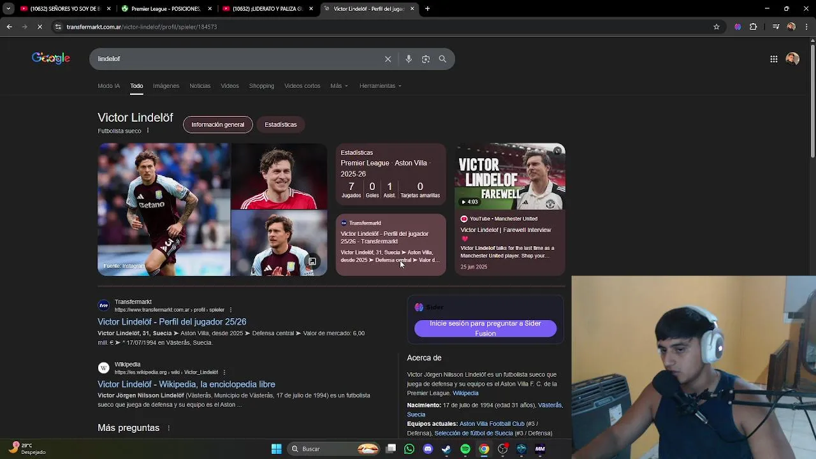Go back with the browser back arrow
Screen dimensions: 816x459
[9, 27]
